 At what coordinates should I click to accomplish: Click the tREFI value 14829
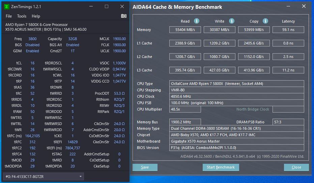click(x=73, y=142)
